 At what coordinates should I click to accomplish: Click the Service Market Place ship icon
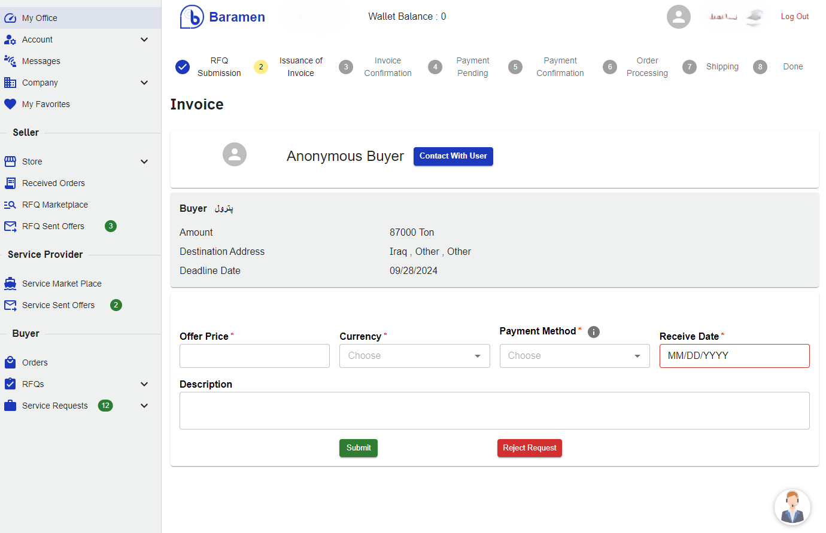point(10,284)
